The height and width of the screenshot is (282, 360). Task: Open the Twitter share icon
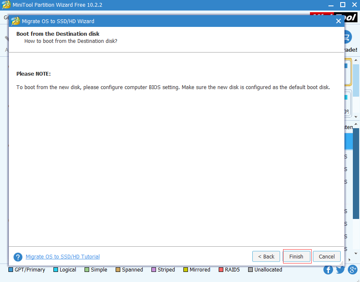(x=340, y=270)
